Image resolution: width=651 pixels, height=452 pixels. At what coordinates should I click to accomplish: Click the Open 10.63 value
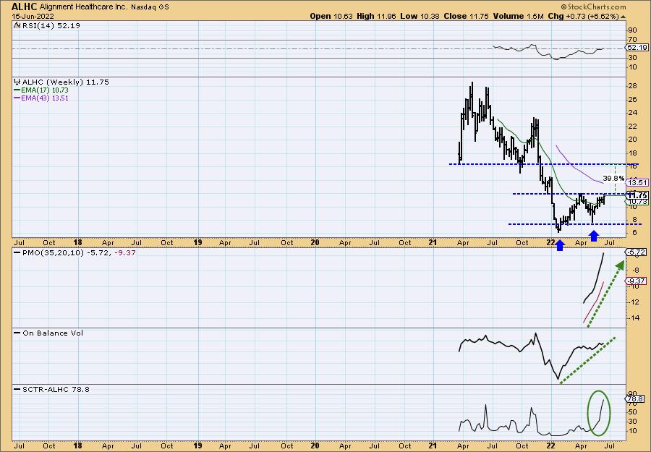click(x=331, y=16)
